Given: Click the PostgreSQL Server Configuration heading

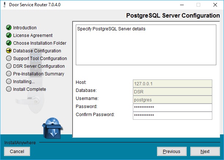Looking at the screenshot, I should pos(173,15).
